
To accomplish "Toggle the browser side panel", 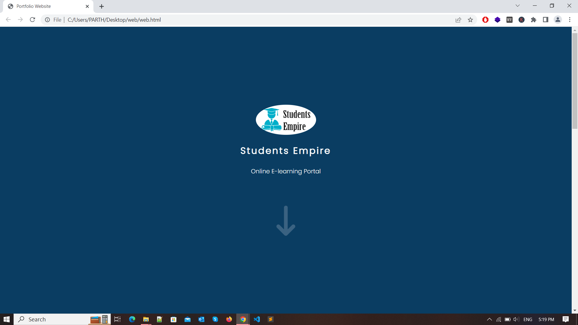I will (x=545, y=20).
